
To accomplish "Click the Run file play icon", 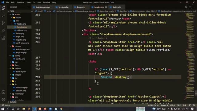I will [x=186, y=7].
